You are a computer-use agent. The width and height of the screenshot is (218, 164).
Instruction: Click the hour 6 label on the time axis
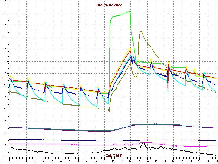tap(61, 162)
